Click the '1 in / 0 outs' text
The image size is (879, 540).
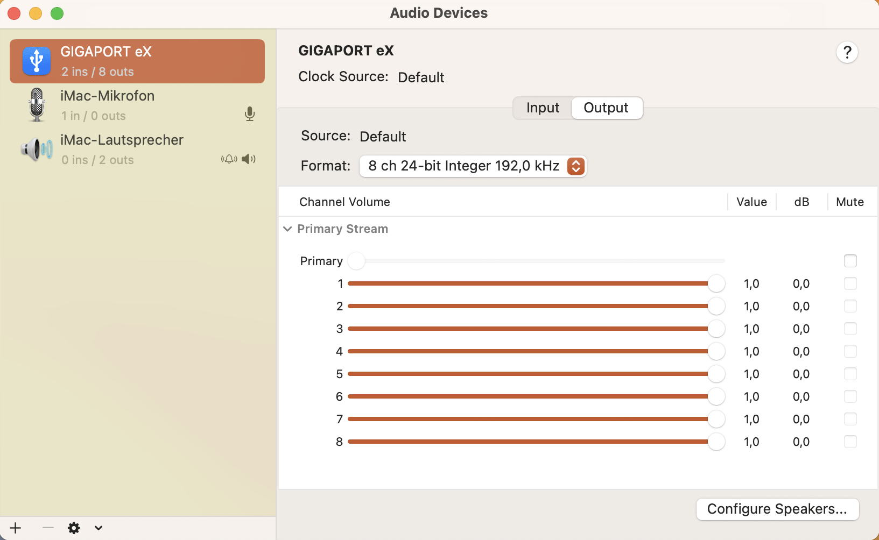click(x=93, y=116)
